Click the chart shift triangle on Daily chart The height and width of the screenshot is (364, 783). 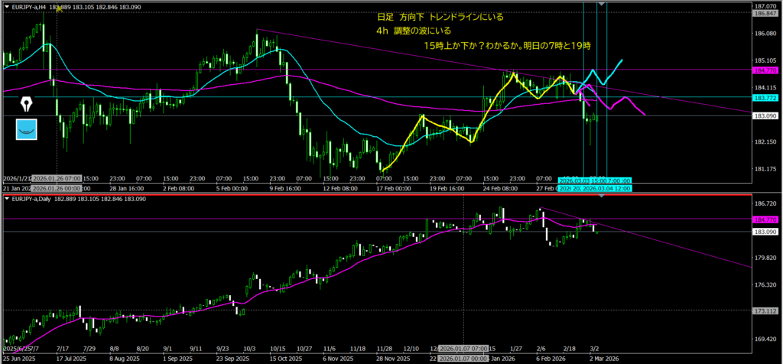tap(602, 197)
